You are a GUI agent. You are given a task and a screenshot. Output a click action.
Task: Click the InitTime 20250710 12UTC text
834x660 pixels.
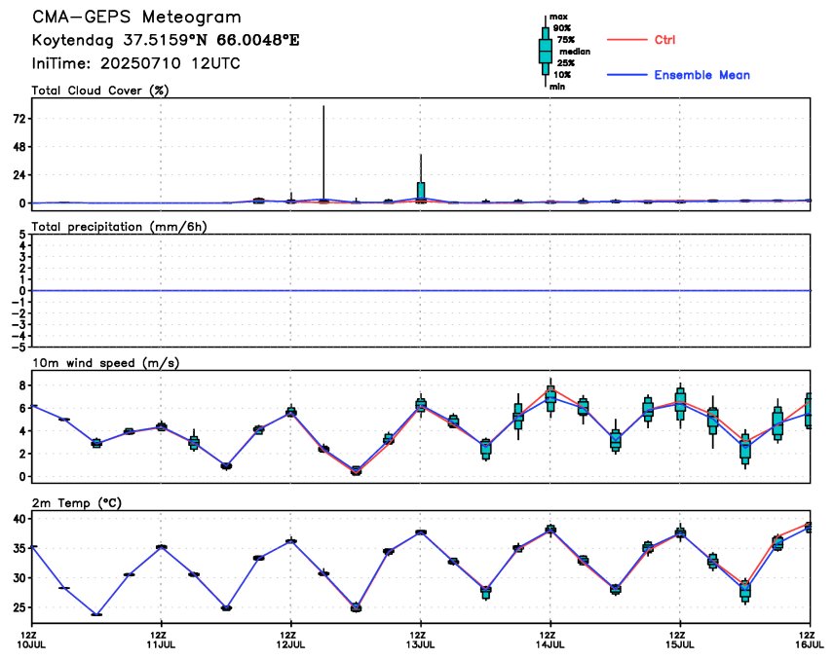(136, 64)
